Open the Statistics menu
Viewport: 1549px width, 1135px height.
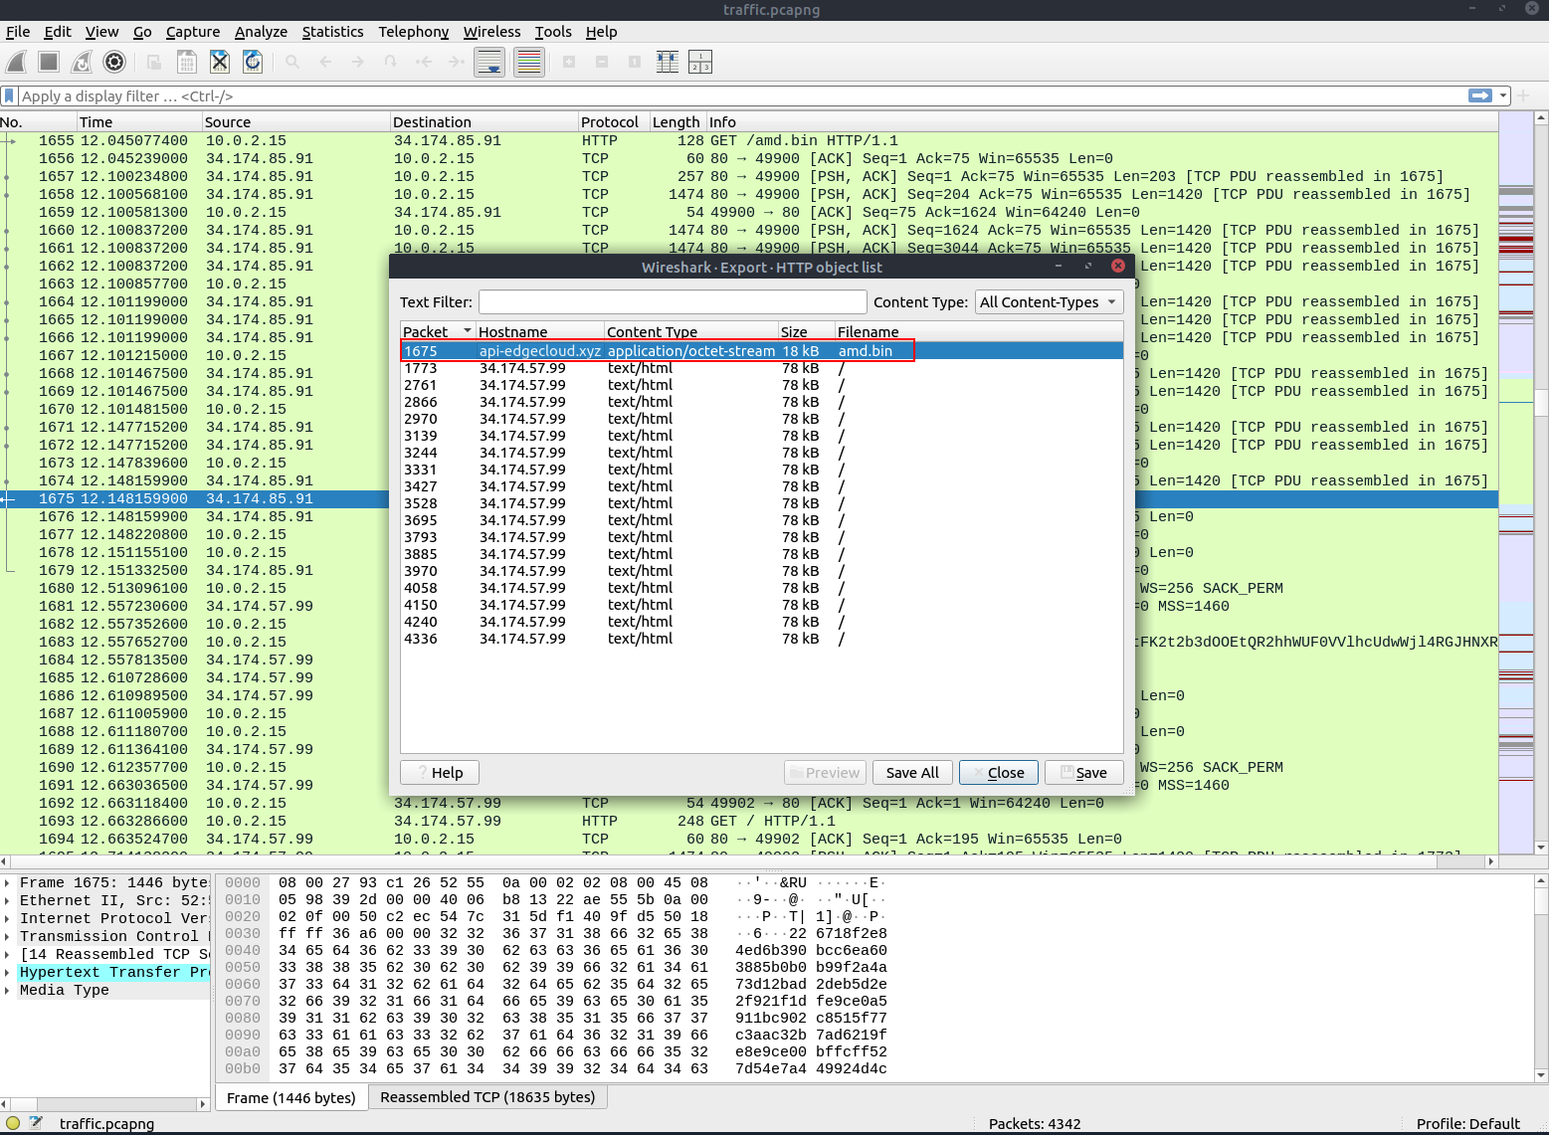(332, 32)
